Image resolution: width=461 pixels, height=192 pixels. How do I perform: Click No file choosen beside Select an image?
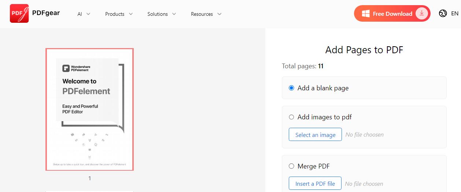tap(365, 135)
